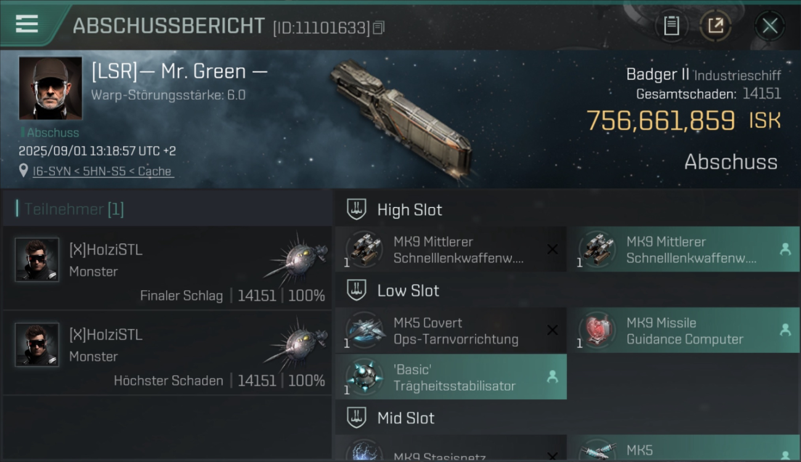Select destroyed MK9 Mittlerer Schnelllenkwaffenwerfer item
This screenshot has height=462, width=801.
tap(451, 249)
